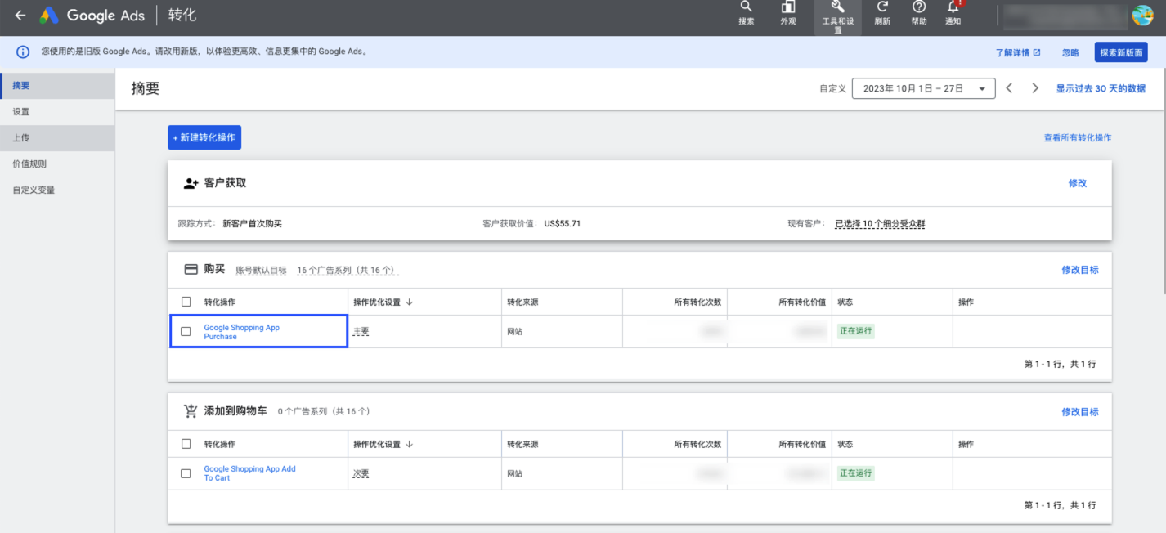
Task: Expand 主要 optimization setting for Purchase
Action: pyautogui.click(x=361, y=331)
